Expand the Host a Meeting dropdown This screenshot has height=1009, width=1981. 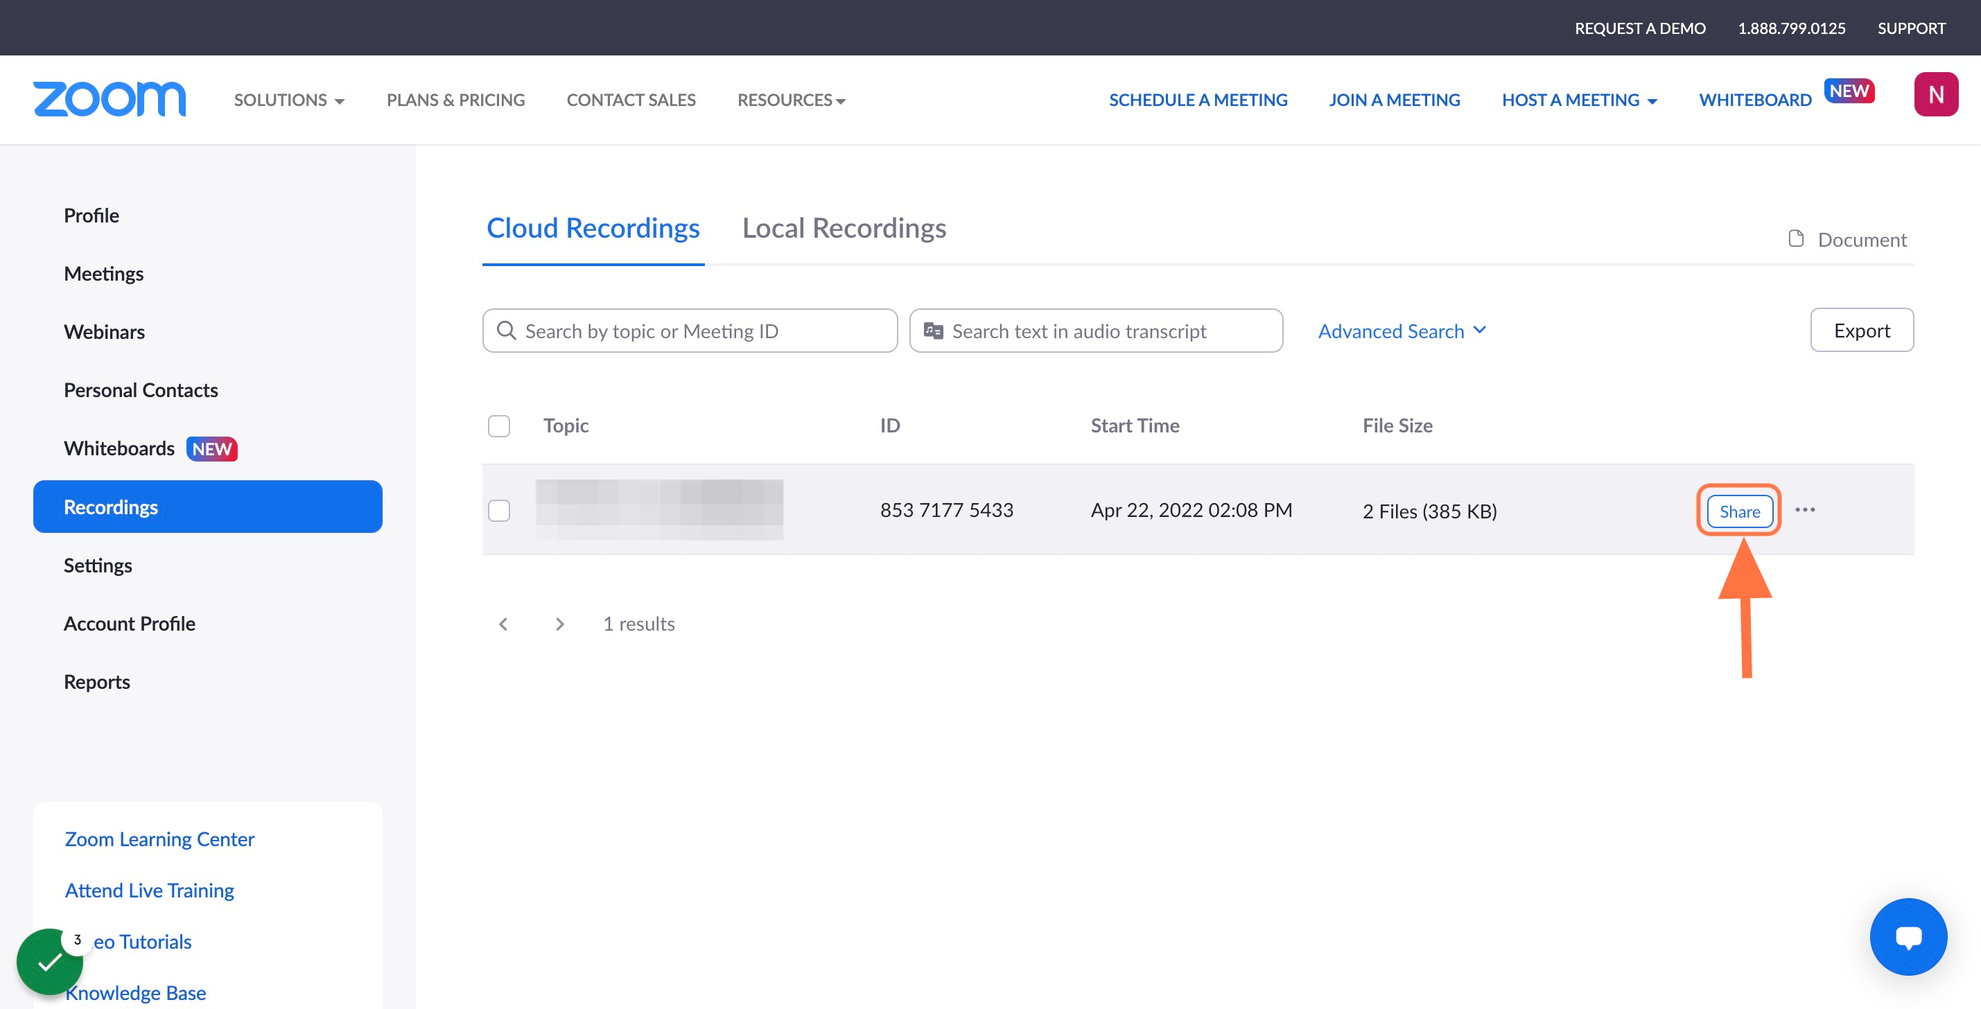click(x=1580, y=100)
